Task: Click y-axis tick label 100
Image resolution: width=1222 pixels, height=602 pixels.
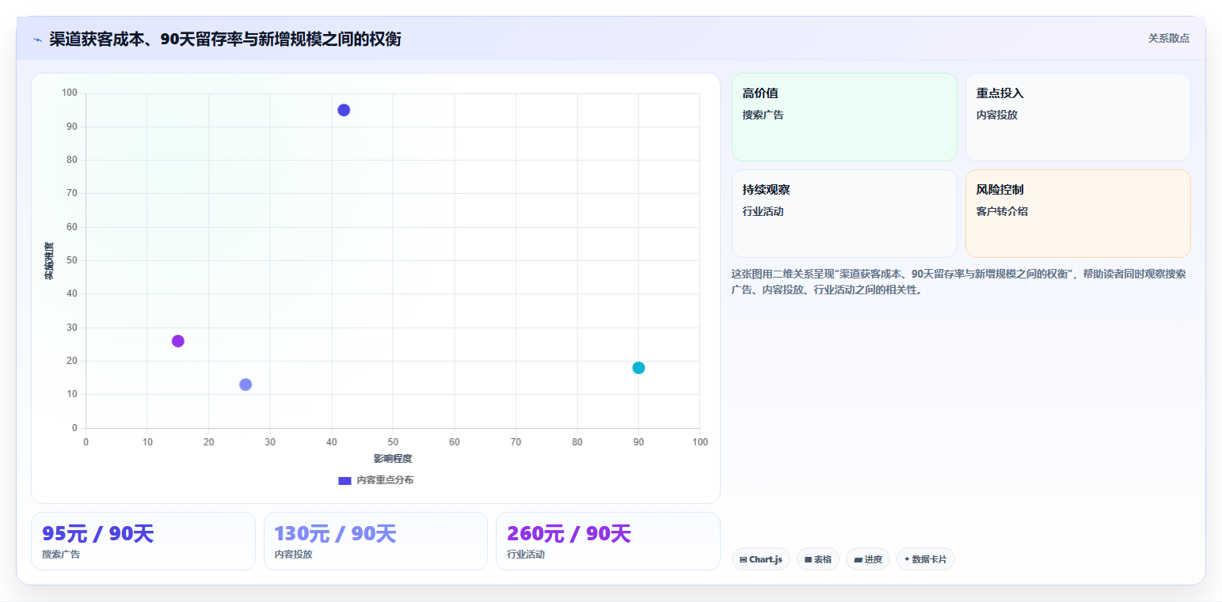Action: click(x=70, y=93)
